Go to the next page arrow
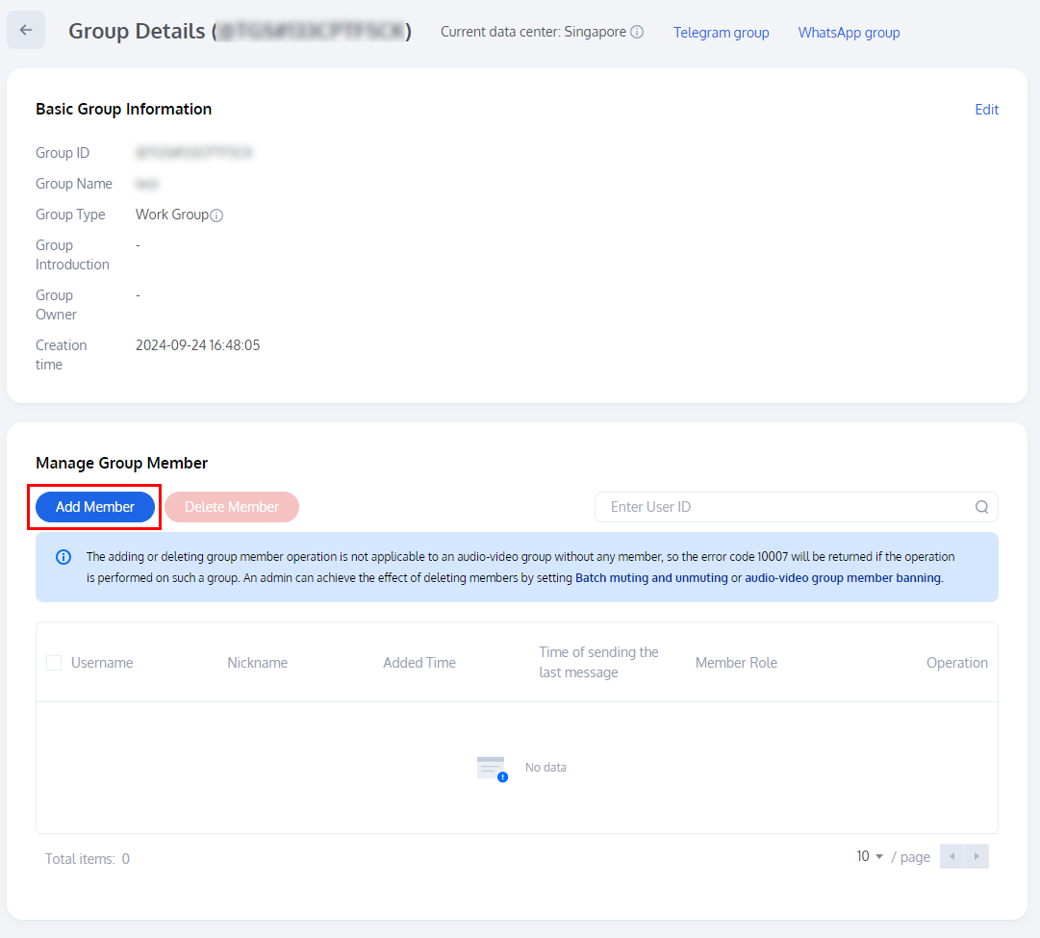The width and height of the screenshot is (1040, 938). pos(977,856)
